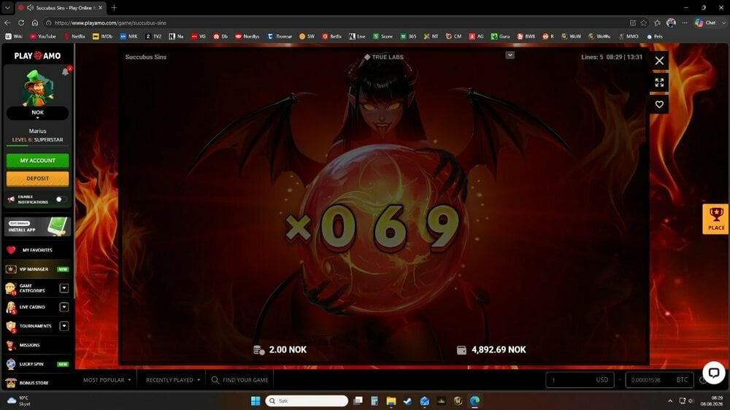This screenshot has width=730, height=410.
Task: Open the live chat bubble
Action: [x=713, y=373]
